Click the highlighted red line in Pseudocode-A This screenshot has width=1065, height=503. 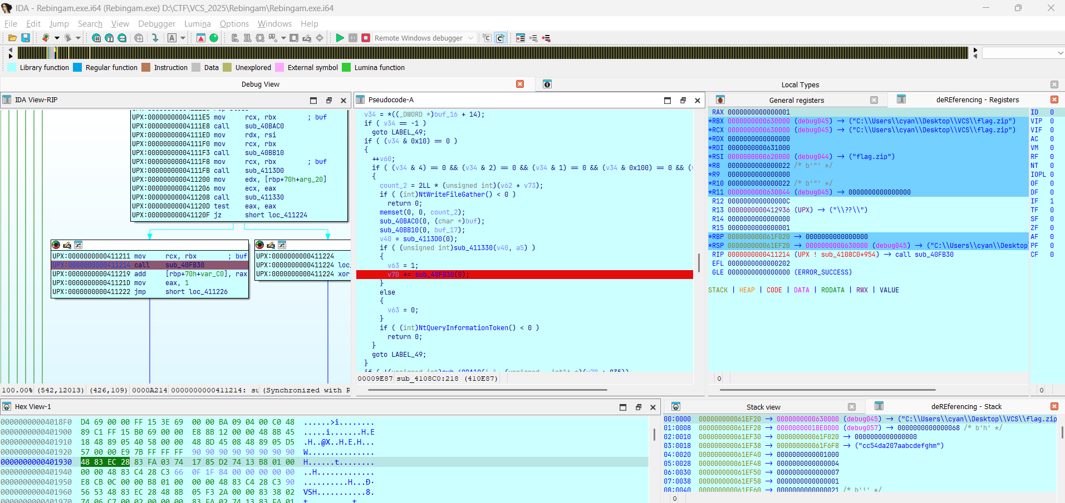(523, 275)
